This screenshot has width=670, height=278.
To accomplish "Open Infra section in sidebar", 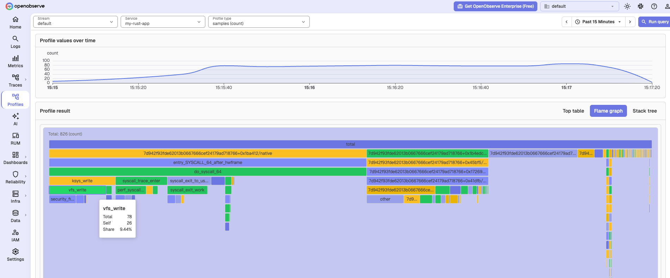I will pyautogui.click(x=15, y=197).
